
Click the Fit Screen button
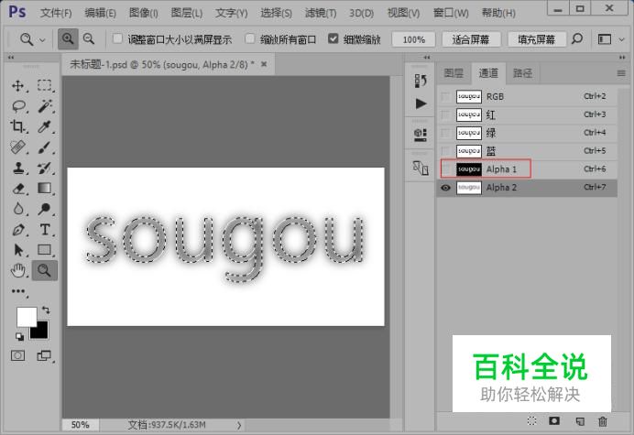(x=471, y=39)
